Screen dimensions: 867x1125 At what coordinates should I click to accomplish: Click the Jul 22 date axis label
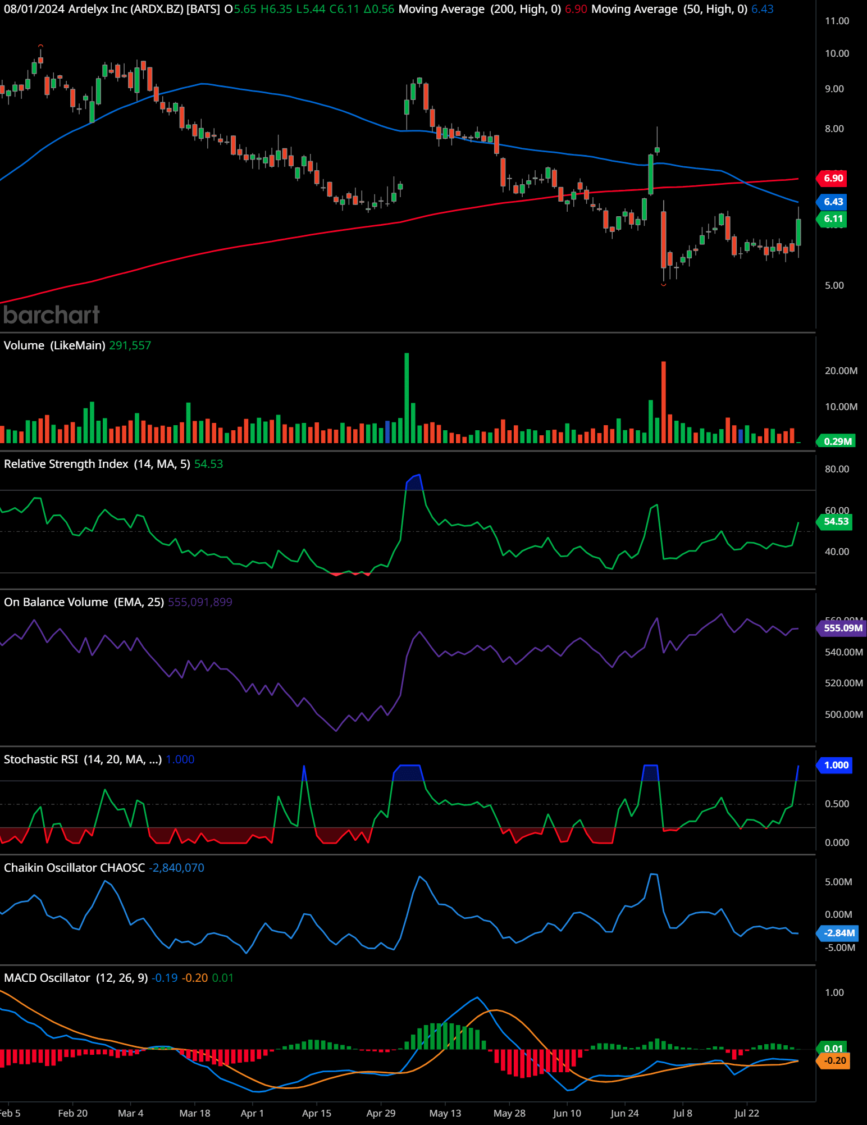[746, 1113]
